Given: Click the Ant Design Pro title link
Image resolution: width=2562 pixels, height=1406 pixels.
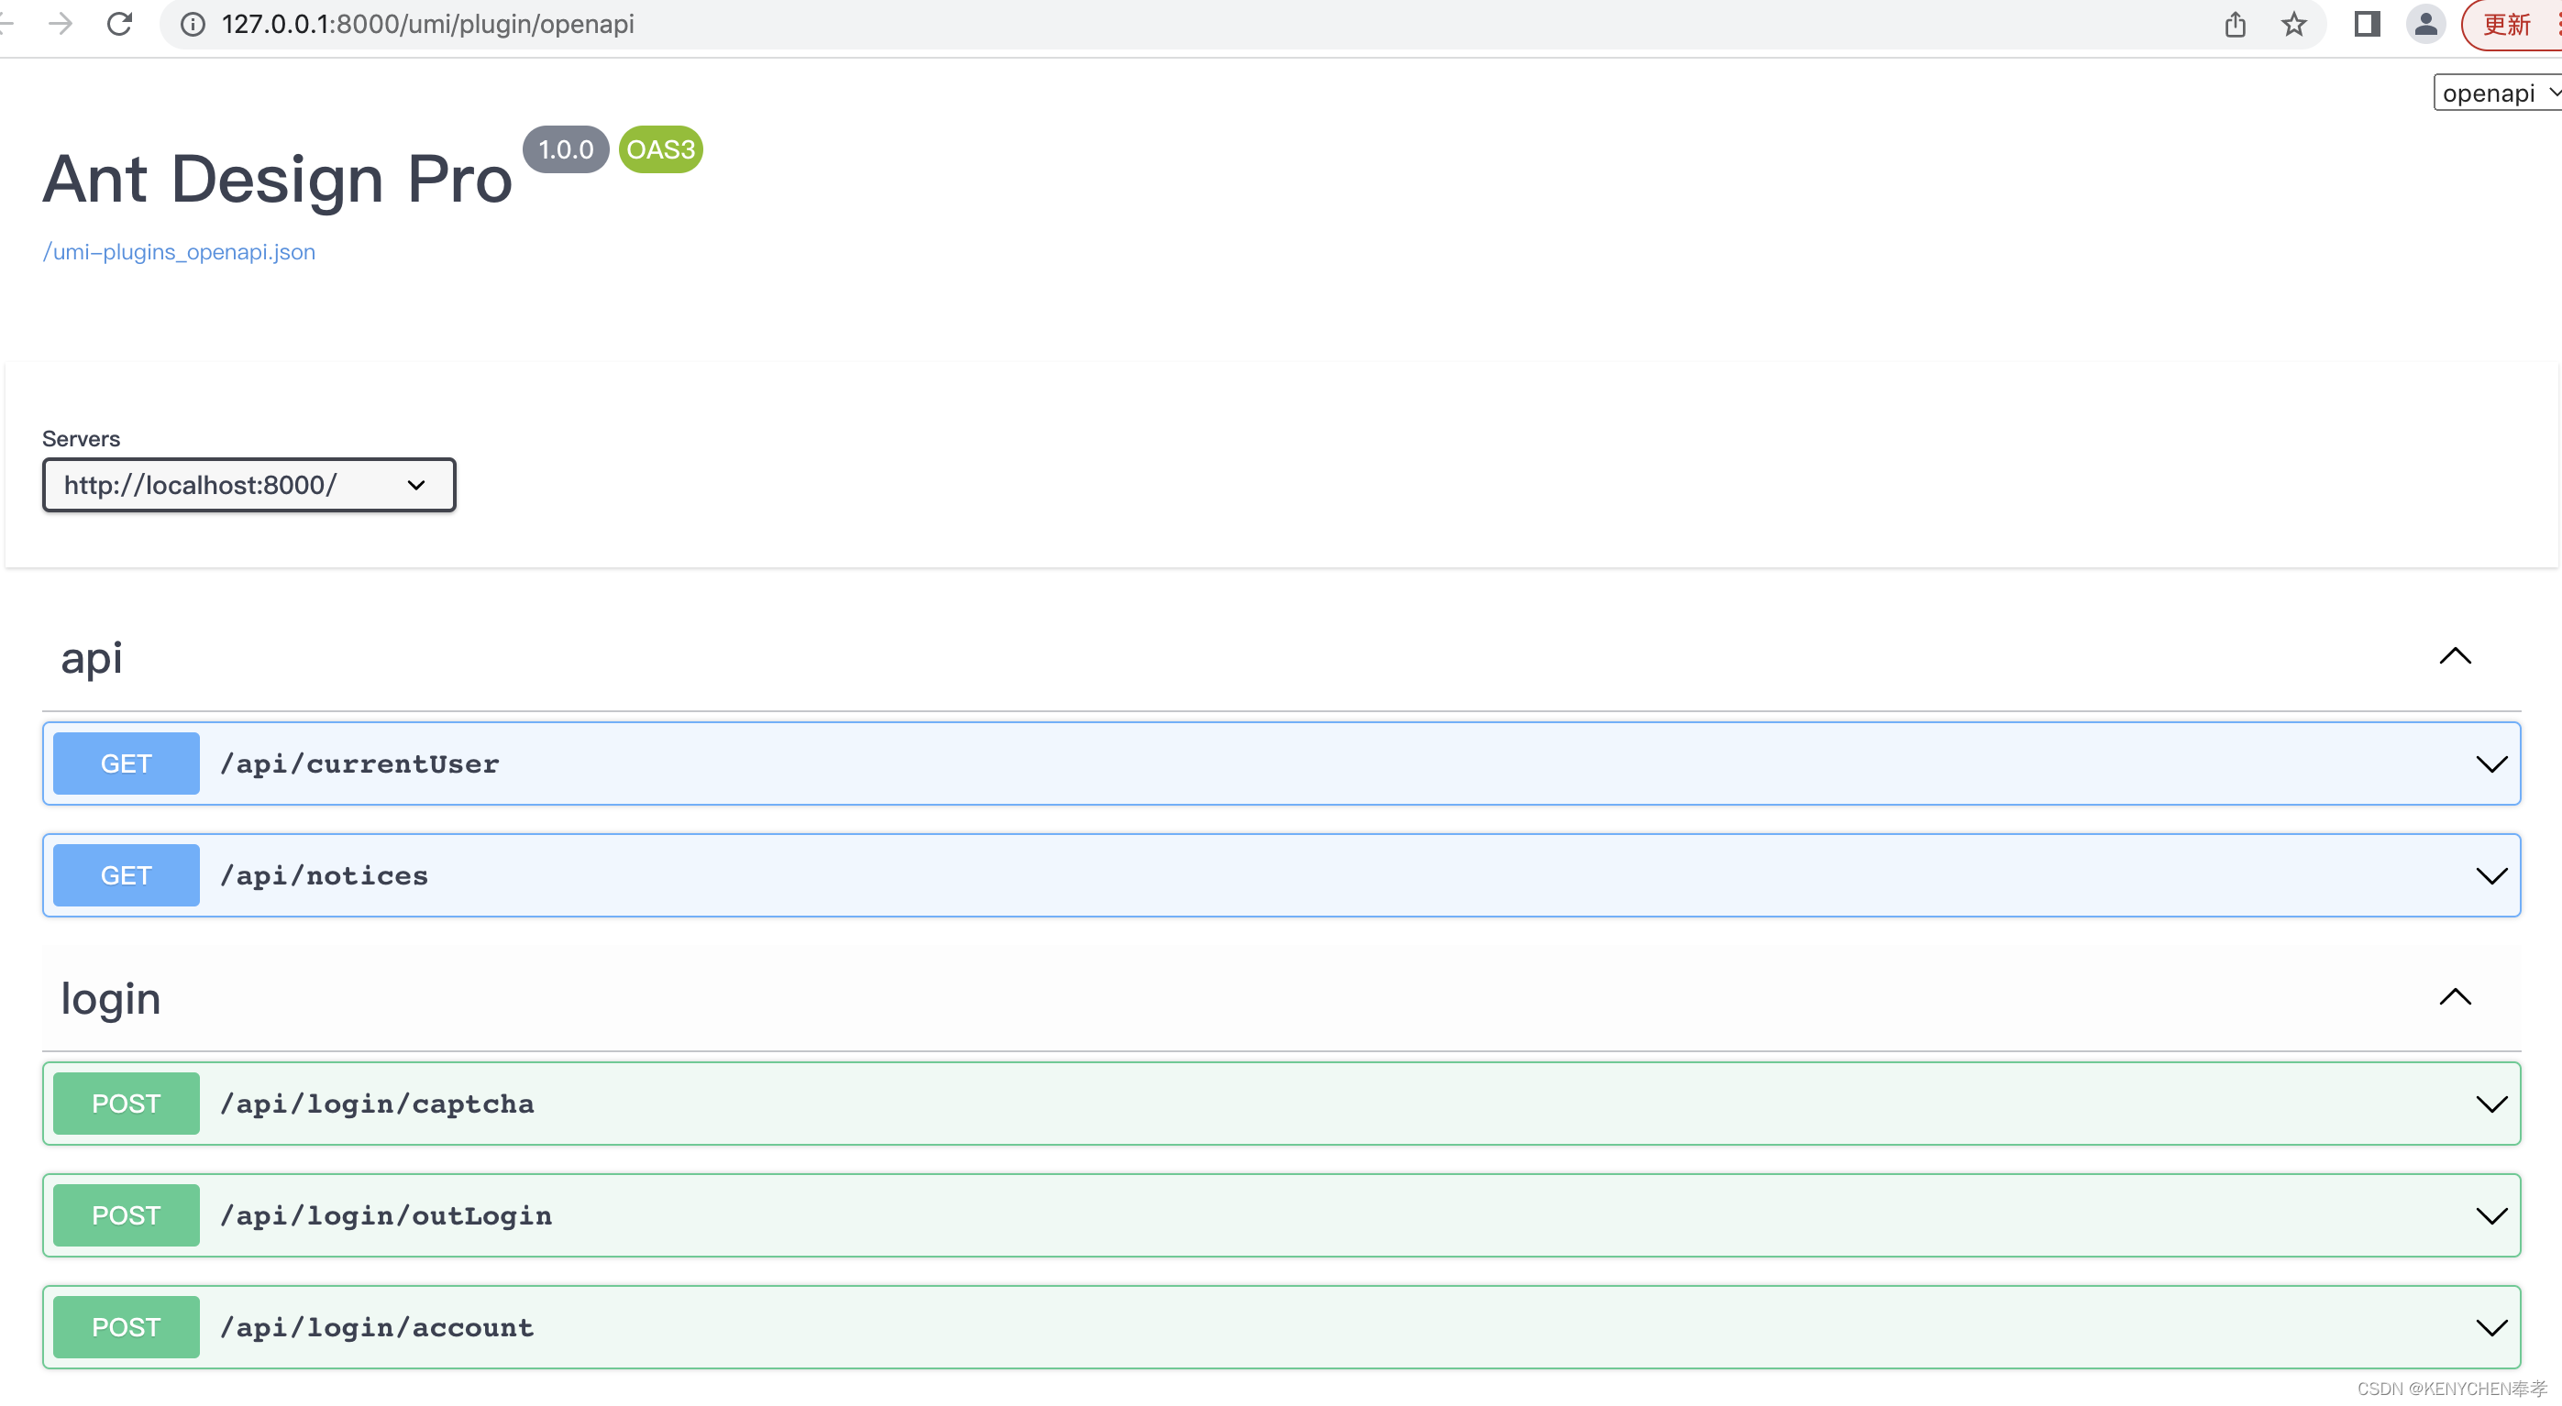Looking at the screenshot, I should point(277,171).
